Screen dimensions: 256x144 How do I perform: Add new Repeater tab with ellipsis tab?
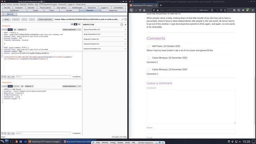coord(15,14)
